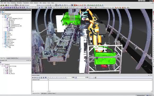Open the View menu
Screen dimensions: 154x96
pos(8,3)
